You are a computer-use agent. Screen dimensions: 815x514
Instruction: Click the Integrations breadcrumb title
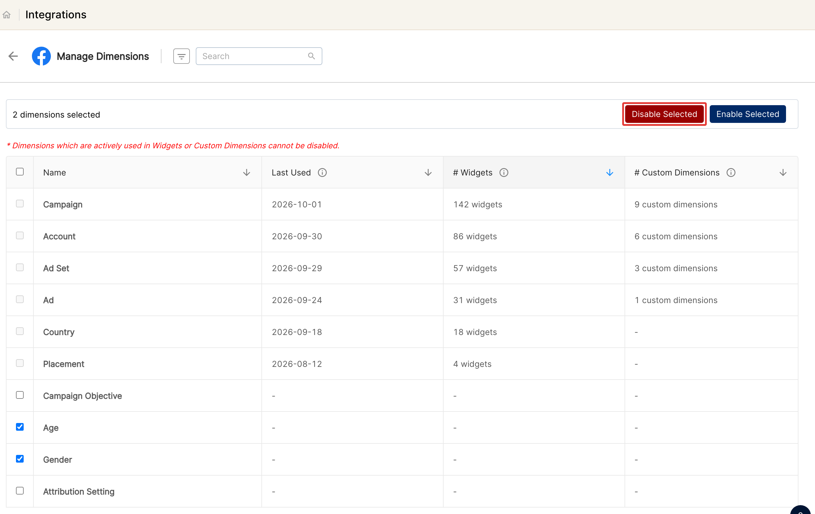click(x=56, y=14)
